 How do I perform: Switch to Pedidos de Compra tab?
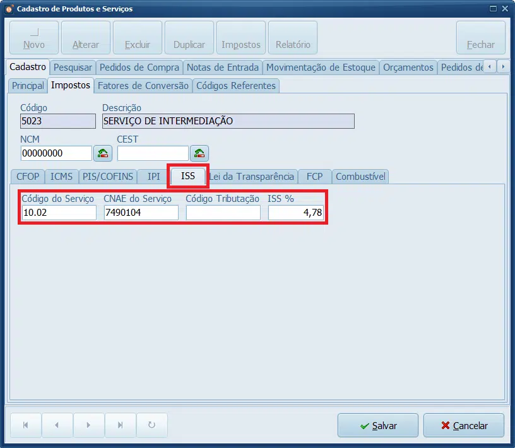139,68
